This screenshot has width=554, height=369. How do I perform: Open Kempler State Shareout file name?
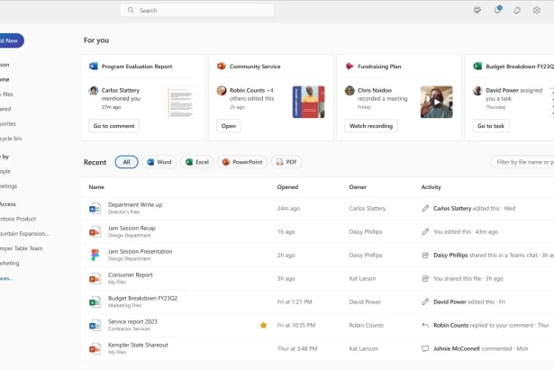[138, 345]
